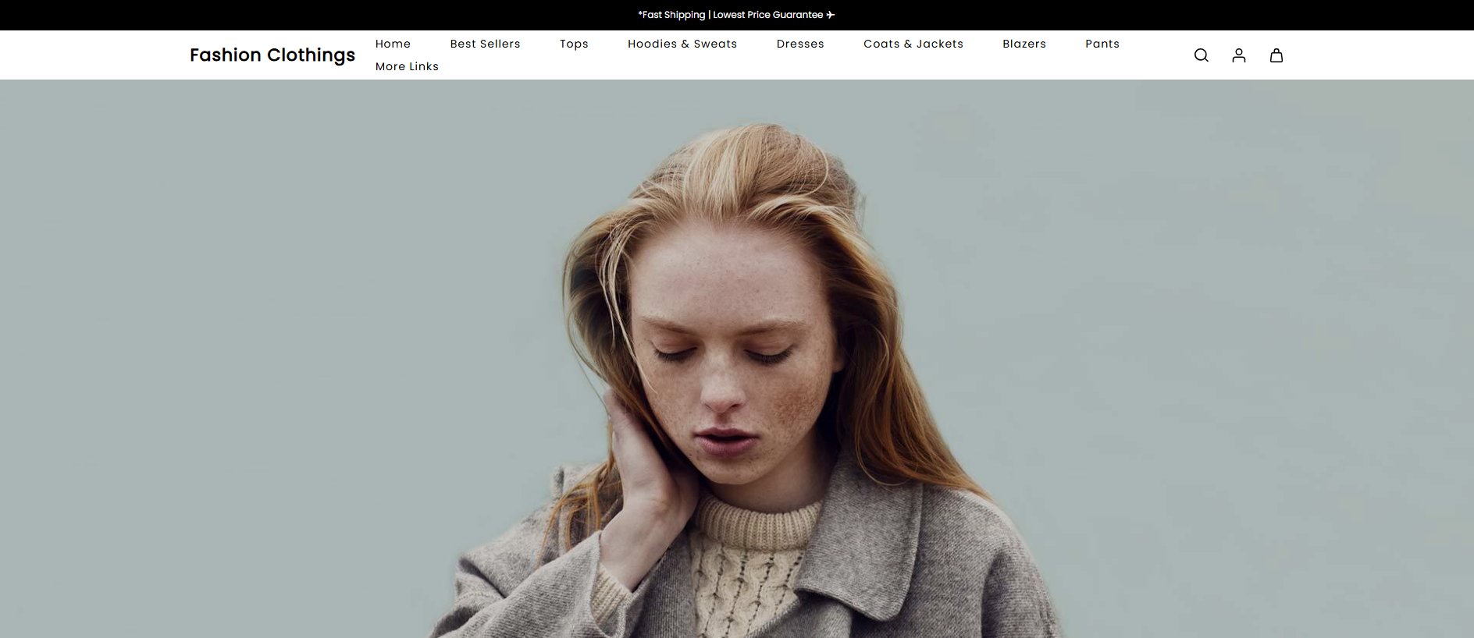
Task: Select the Pants menu item
Action: pyautogui.click(x=1102, y=44)
